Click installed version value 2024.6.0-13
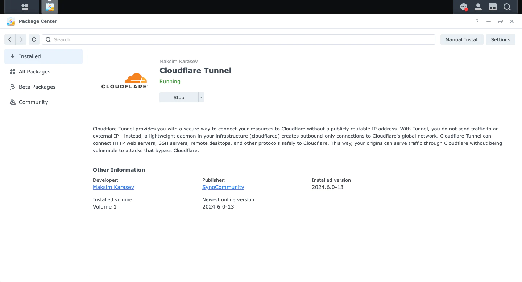This screenshot has width=522, height=282. pyautogui.click(x=327, y=187)
